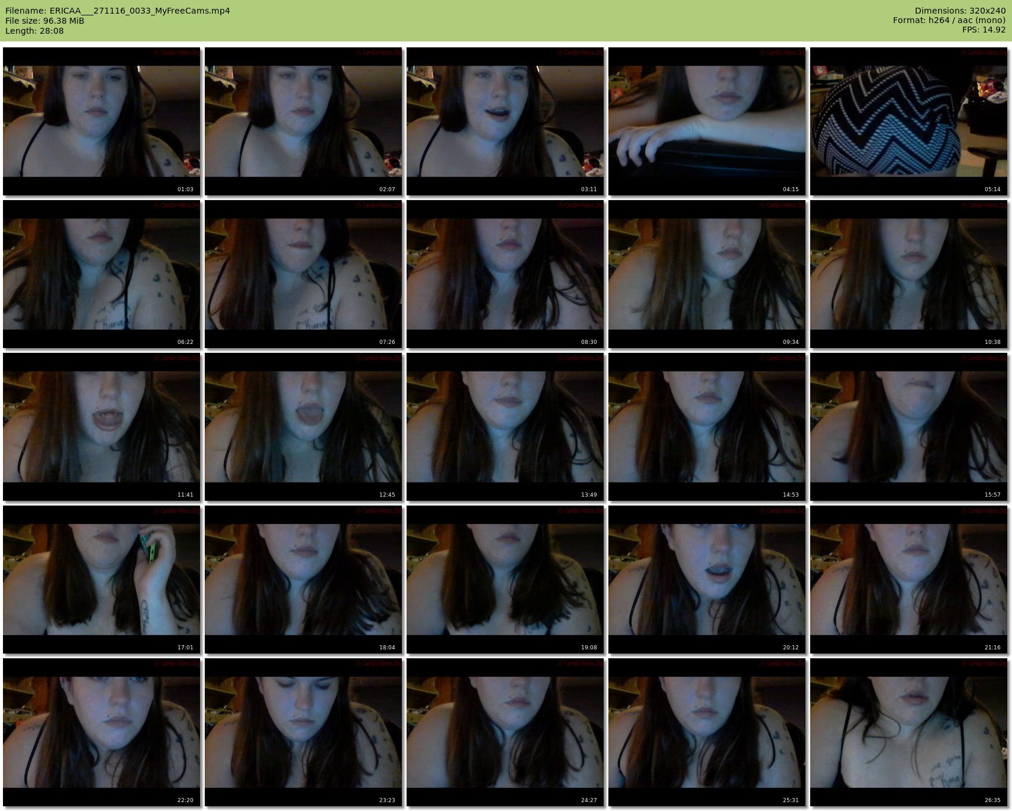Click the Dimensions 320x240 header text

point(960,11)
